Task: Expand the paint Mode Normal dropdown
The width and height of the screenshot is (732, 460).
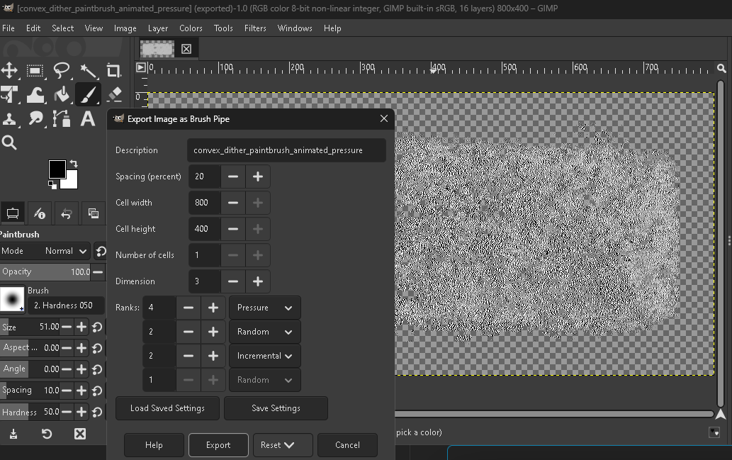Action: point(45,251)
